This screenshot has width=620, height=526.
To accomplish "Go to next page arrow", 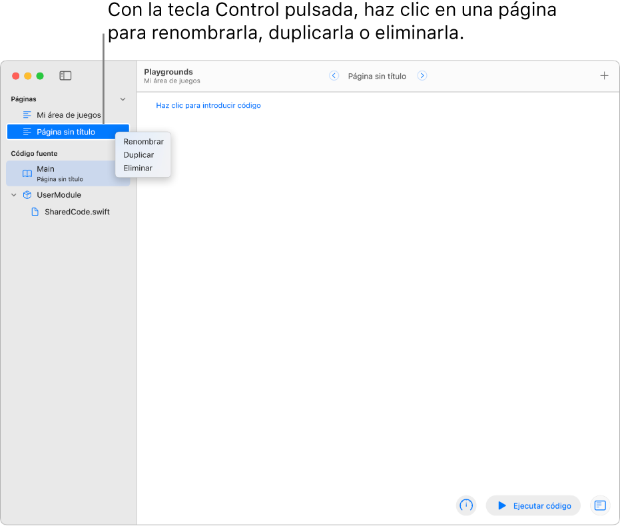I will click(422, 75).
